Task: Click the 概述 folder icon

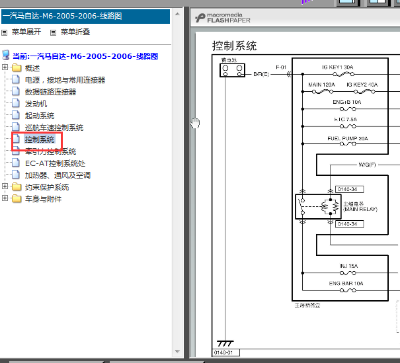Action: point(17,67)
